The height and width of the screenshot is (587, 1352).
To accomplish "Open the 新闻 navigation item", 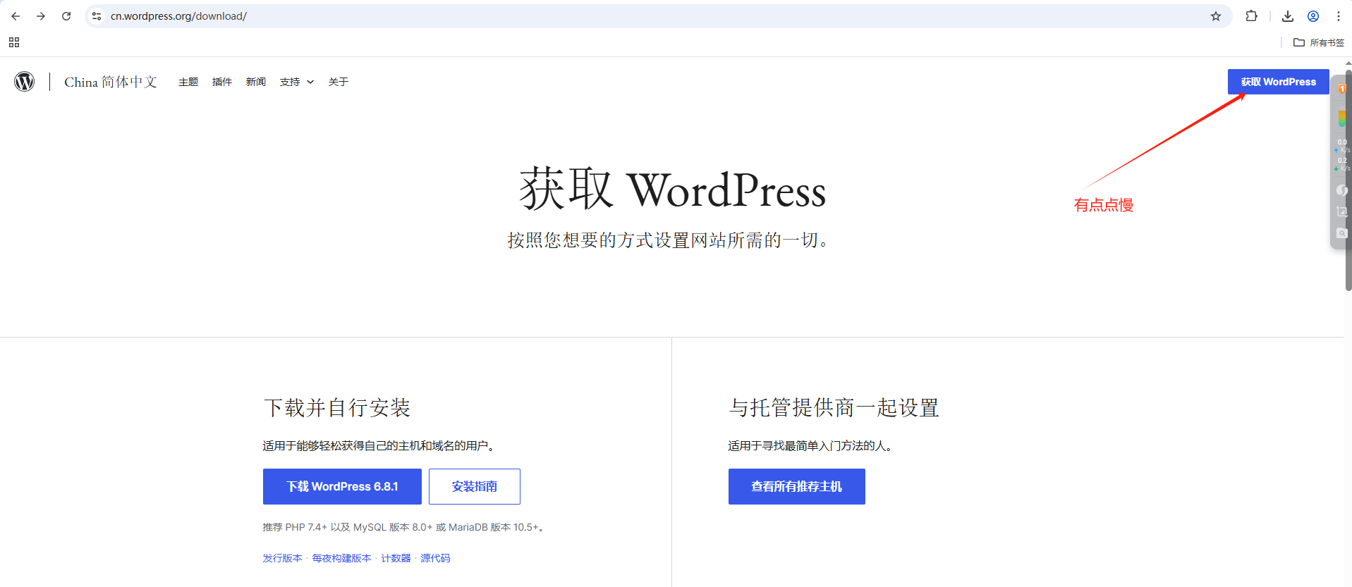I will pyautogui.click(x=256, y=82).
